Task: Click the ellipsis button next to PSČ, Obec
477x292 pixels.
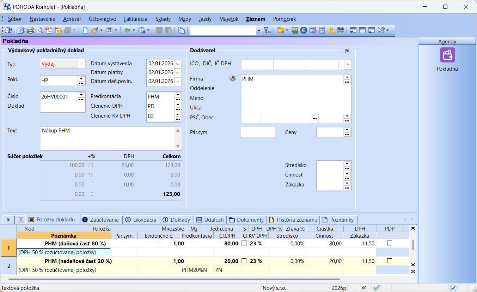Action: tap(314, 118)
